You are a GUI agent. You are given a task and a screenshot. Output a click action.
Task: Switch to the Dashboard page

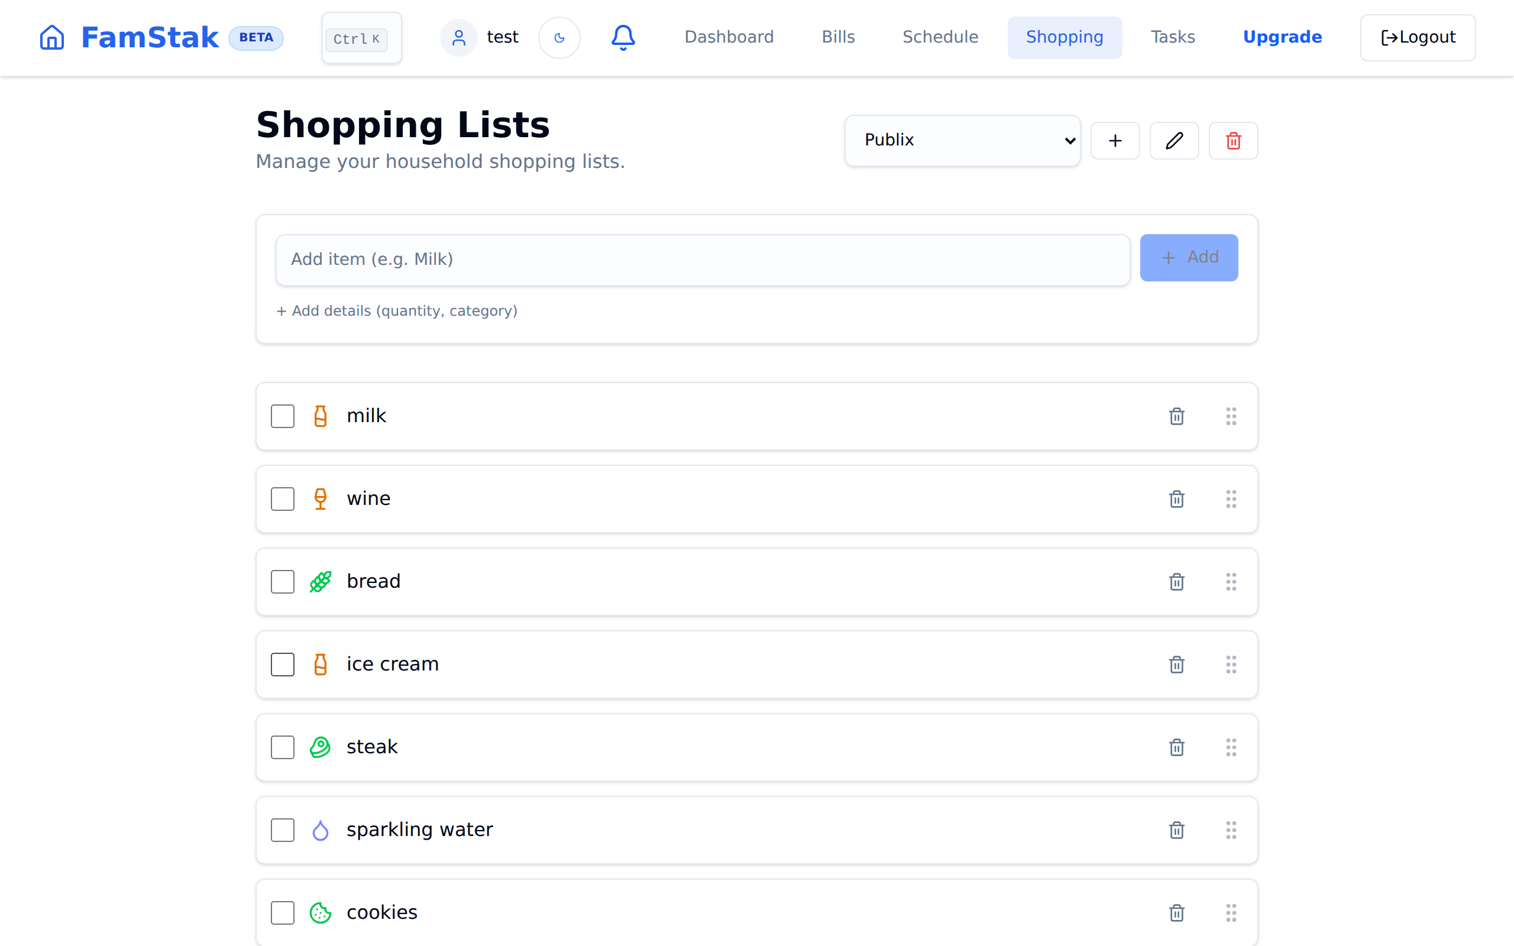click(x=729, y=37)
